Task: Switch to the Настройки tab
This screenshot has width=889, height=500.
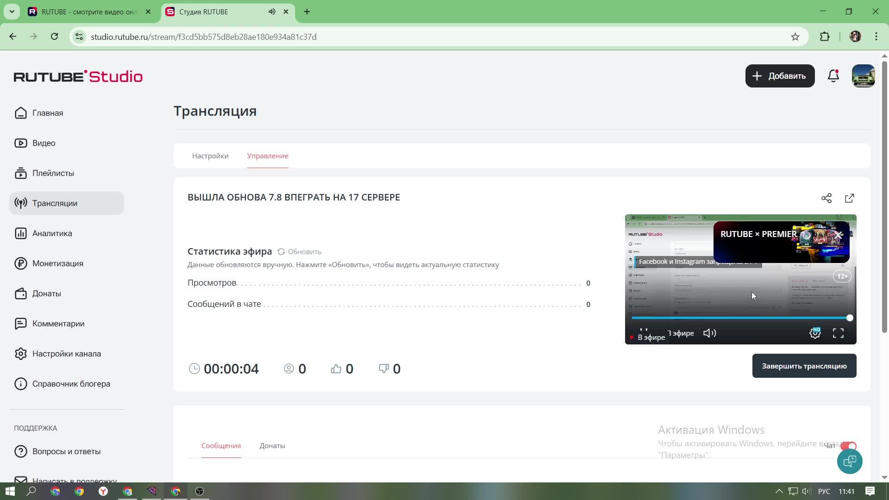Action: point(210,156)
